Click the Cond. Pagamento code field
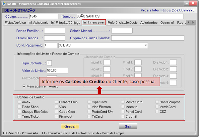 click(x=51, y=46)
